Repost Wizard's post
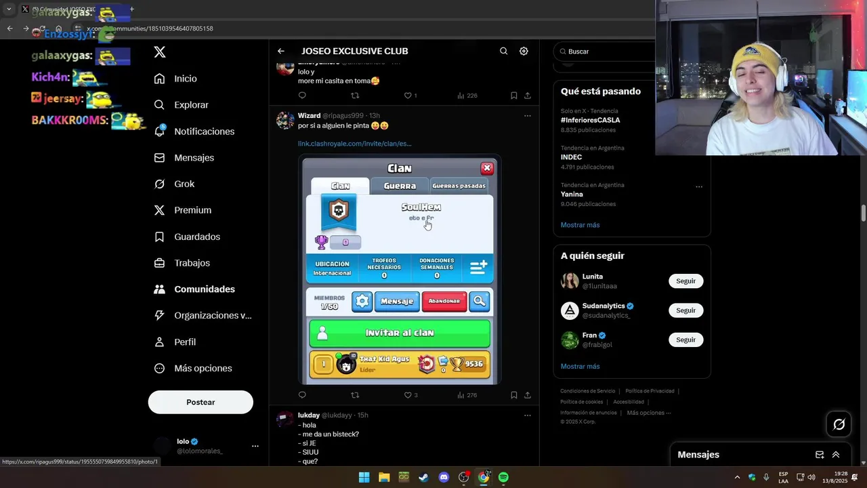This screenshot has height=488, width=867. (x=355, y=395)
